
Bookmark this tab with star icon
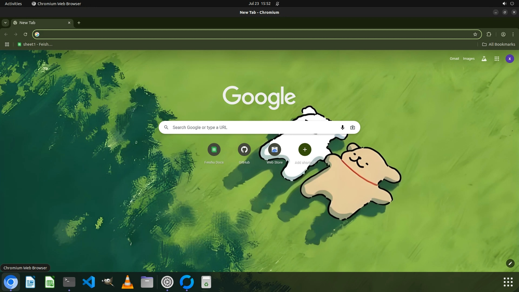(x=475, y=34)
